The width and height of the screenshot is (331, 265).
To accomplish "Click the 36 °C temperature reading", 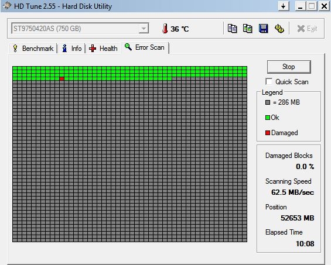I will tap(180, 29).
